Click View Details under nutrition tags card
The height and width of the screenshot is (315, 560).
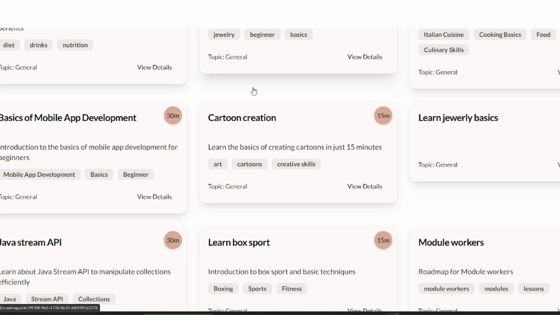(154, 67)
